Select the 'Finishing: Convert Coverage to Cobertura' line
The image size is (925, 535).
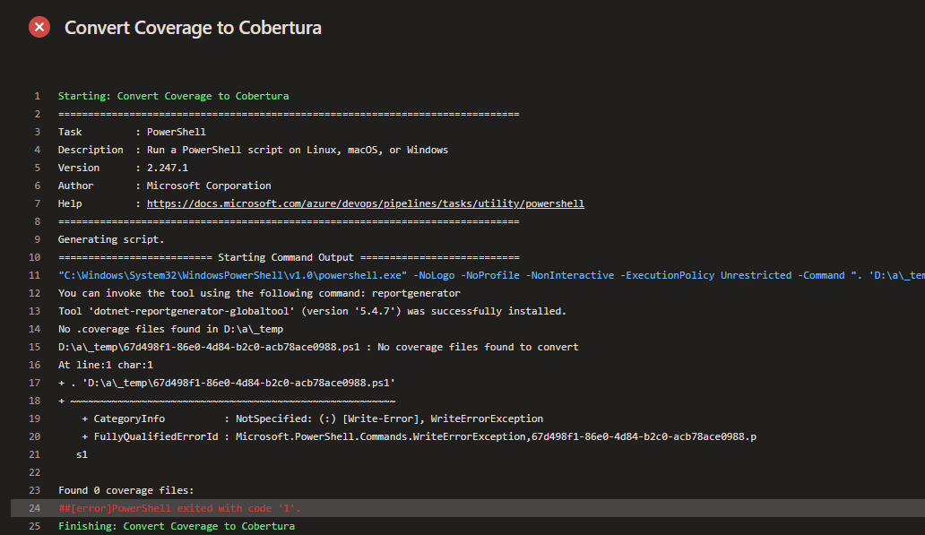[177, 526]
